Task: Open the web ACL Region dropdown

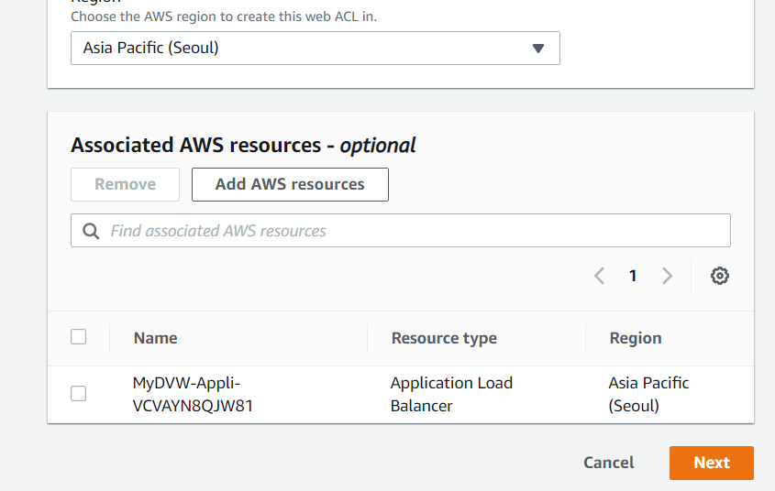Action: pyautogui.click(x=315, y=49)
